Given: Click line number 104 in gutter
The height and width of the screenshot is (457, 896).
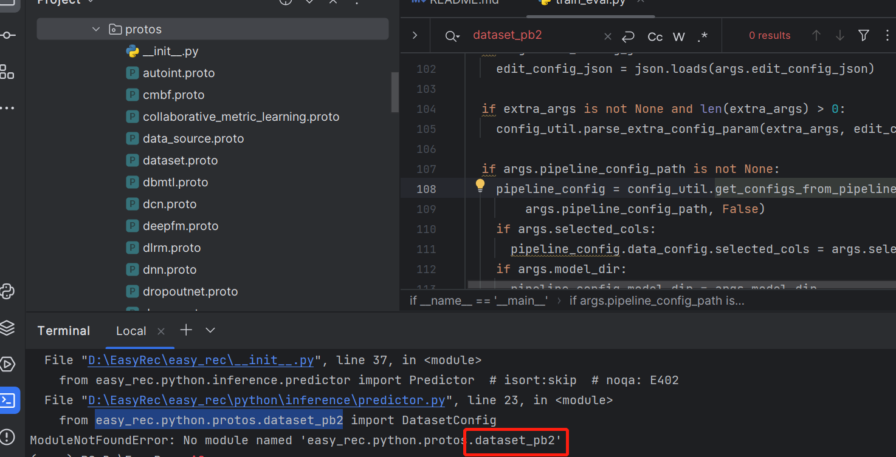Looking at the screenshot, I should tap(426, 109).
